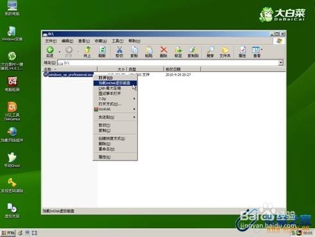Choose Delete (删除) in context menu
The width and height of the screenshot is (315, 237).
coord(115,144)
